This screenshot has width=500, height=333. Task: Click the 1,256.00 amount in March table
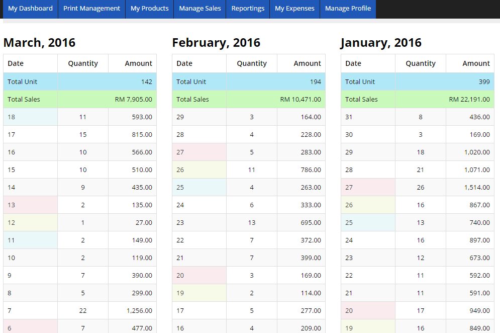coord(139,310)
